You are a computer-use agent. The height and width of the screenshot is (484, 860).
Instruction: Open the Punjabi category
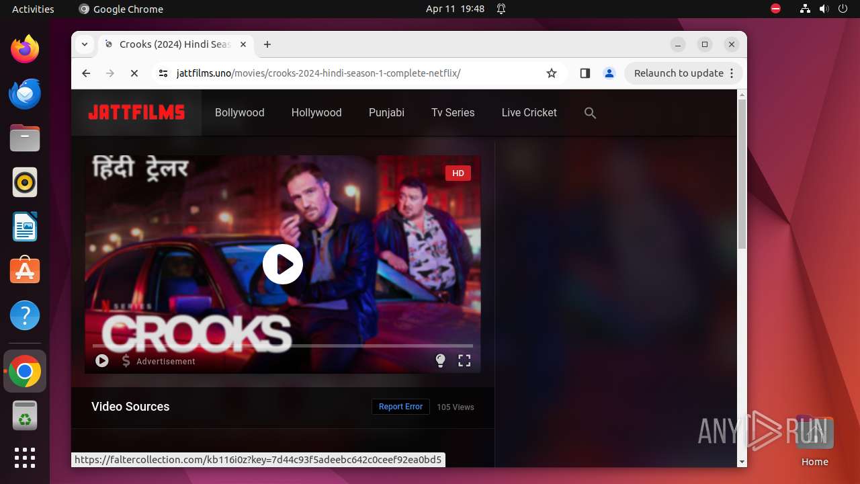pyautogui.click(x=386, y=113)
